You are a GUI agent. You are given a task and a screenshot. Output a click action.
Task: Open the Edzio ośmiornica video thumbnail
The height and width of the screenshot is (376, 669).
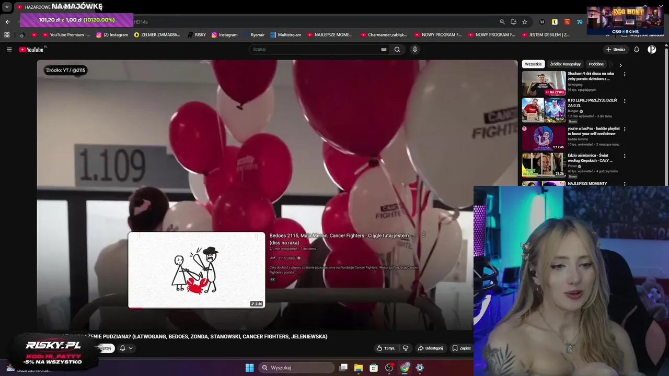pos(544,164)
